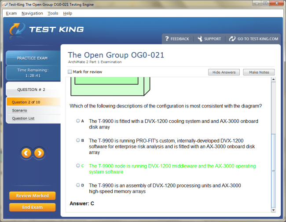Screen dimensions: 286x222
Task: Minimize the Testing Engine window
Action: pos(257,3)
